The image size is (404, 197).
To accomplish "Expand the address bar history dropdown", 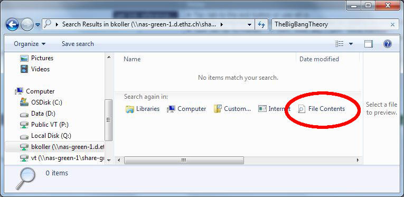I will pos(249,25).
